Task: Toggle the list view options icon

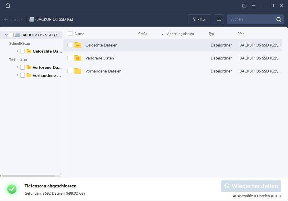Action: [x=219, y=19]
